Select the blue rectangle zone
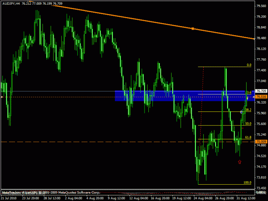Viewport: 268px width, 201px height. pyautogui.click(x=185, y=96)
